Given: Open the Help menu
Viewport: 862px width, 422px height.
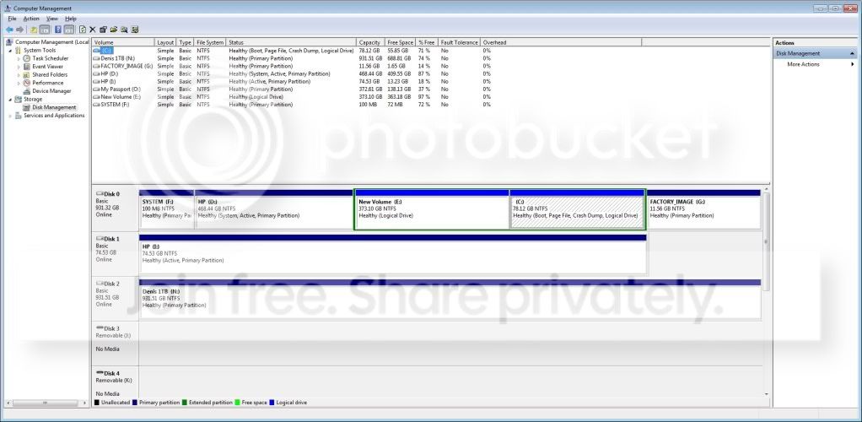Looking at the screenshot, I should (71, 19).
